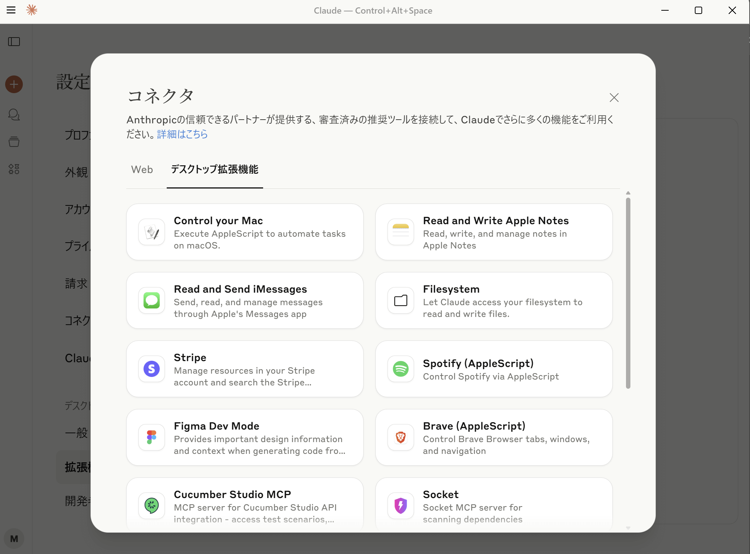
Task: Close the Claude window
Action: pyautogui.click(x=732, y=10)
